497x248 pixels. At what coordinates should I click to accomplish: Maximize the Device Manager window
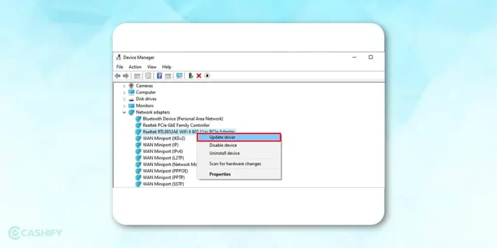(x=370, y=57)
